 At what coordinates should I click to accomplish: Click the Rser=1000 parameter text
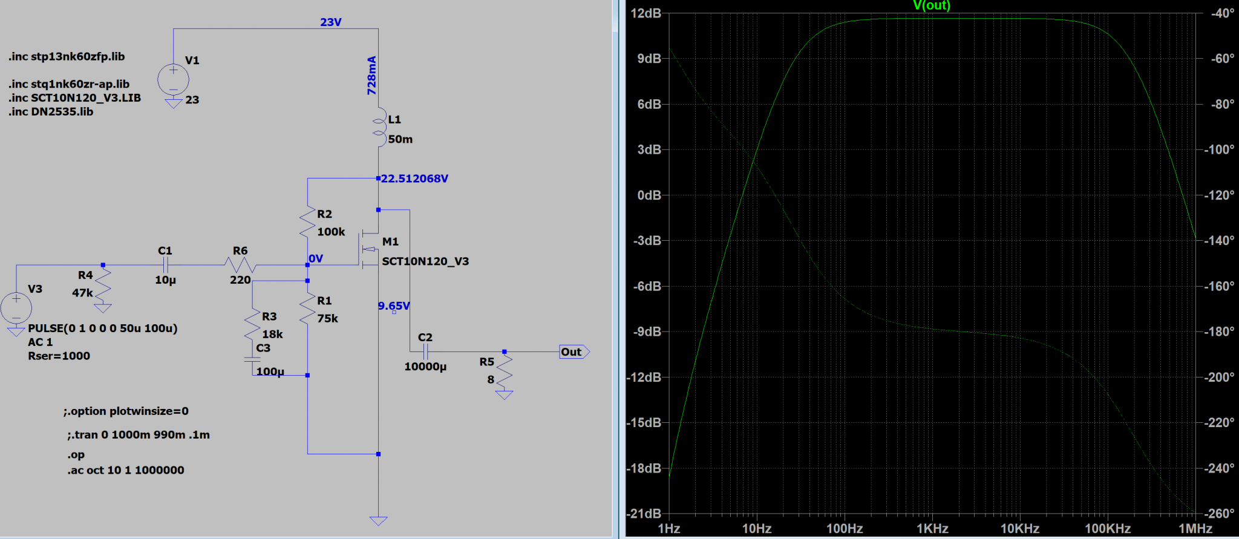(x=59, y=356)
